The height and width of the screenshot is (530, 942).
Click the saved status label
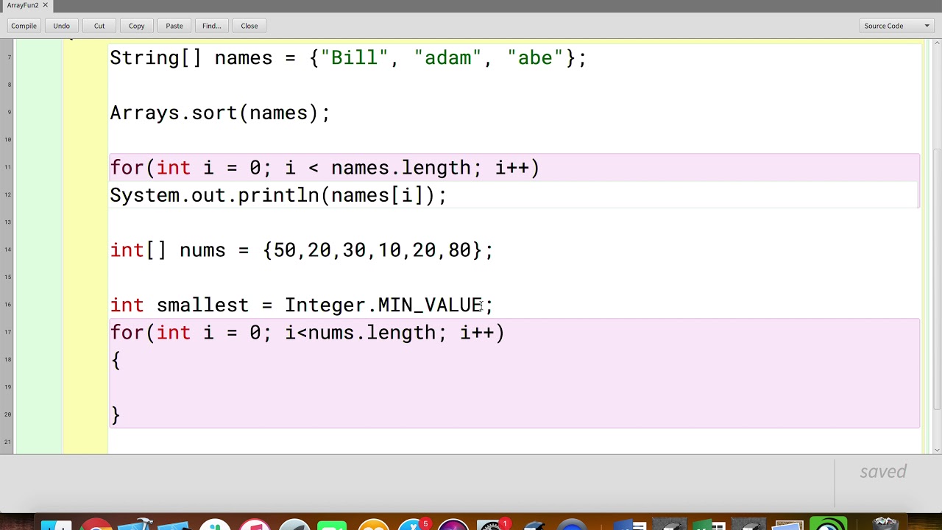[883, 471]
